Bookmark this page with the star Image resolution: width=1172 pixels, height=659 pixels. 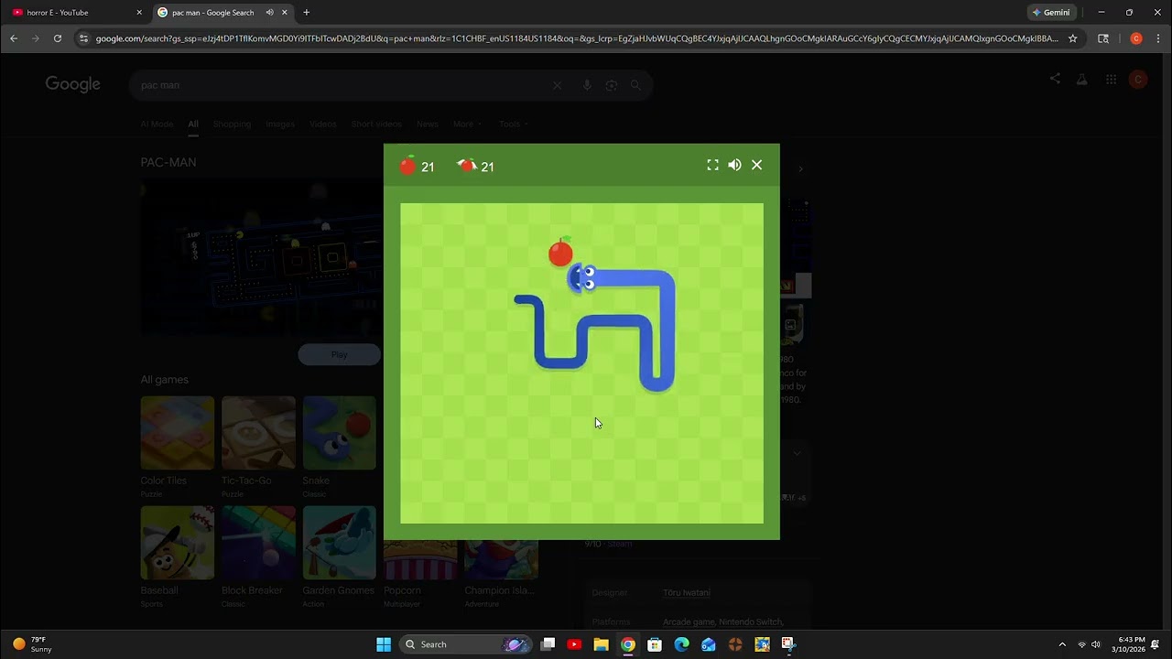[x=1072, y=38]
